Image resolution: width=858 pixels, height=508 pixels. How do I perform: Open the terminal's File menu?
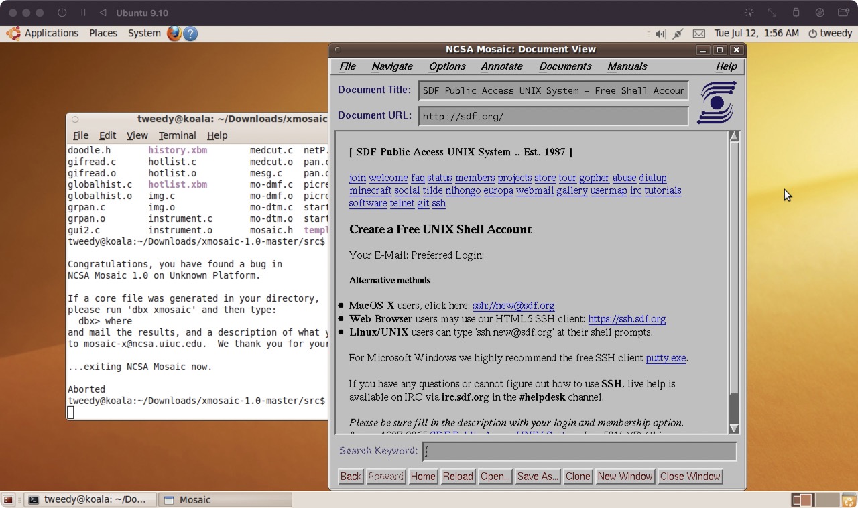(80, 135)
